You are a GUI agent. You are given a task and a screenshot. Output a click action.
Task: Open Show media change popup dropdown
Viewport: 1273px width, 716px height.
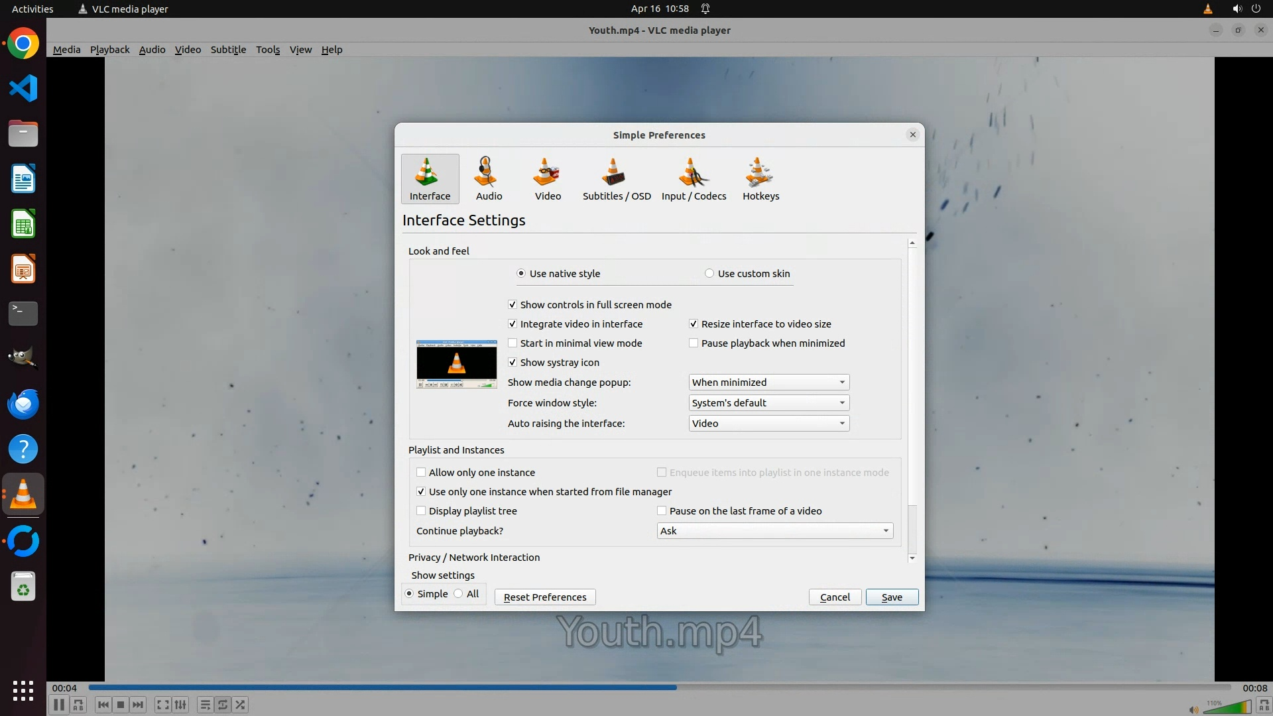[768, 383]
